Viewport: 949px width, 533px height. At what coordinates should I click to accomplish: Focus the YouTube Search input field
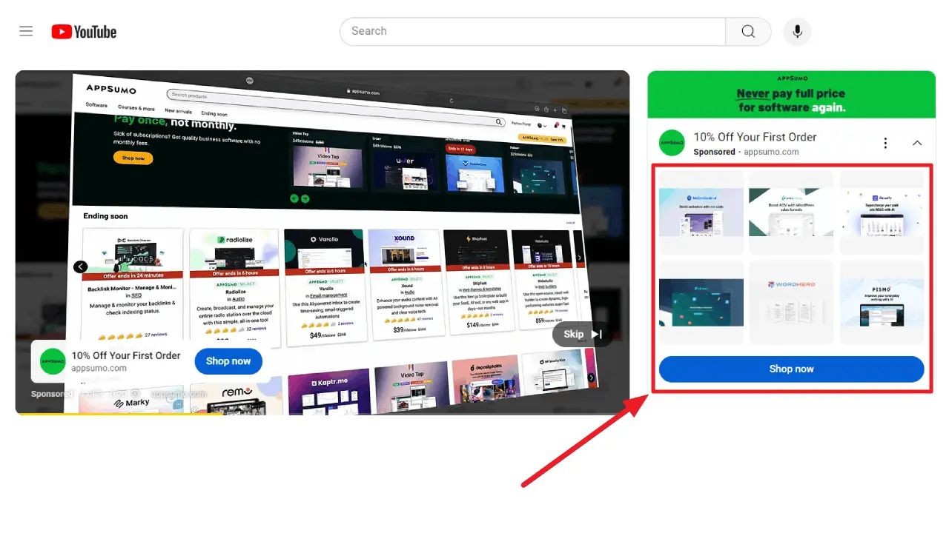coord(532,31)
